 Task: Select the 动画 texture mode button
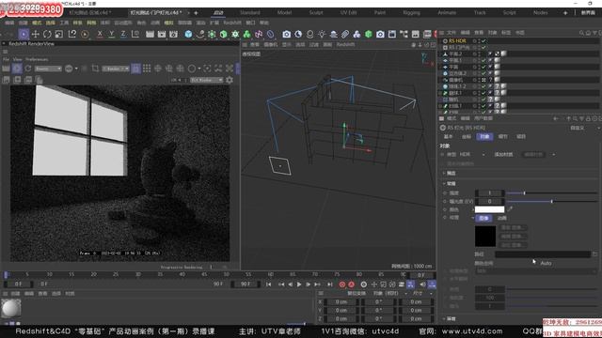point(501,218)
